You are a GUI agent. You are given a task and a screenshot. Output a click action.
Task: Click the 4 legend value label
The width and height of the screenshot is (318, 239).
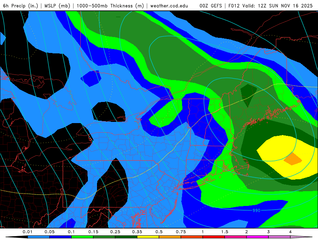click(291, 232)
